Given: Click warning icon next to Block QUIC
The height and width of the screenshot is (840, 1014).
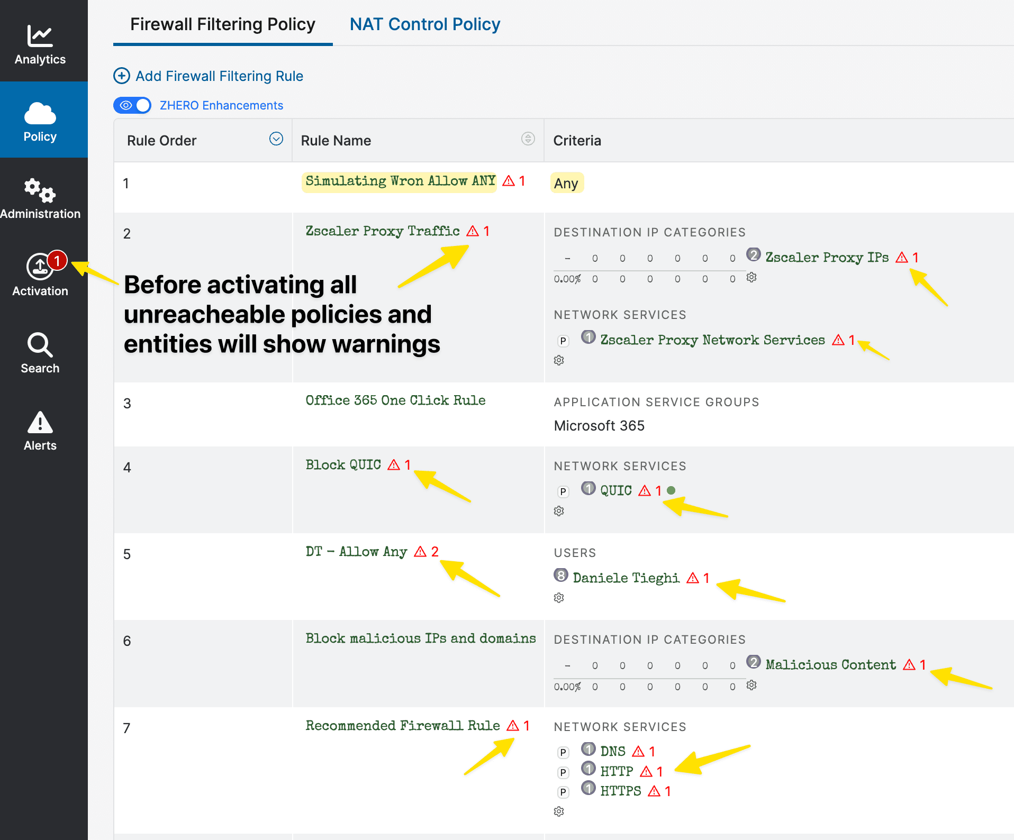Looking at the screenshot, I should [394, 465].
